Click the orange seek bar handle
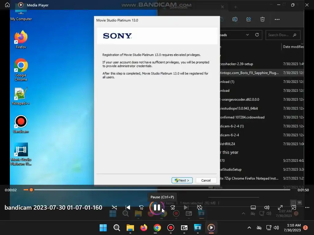Screen dimensions: 314x235 coord(31,190)
